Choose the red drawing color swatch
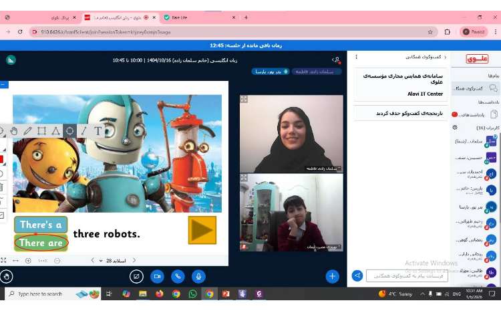 (x=1, y=159)
